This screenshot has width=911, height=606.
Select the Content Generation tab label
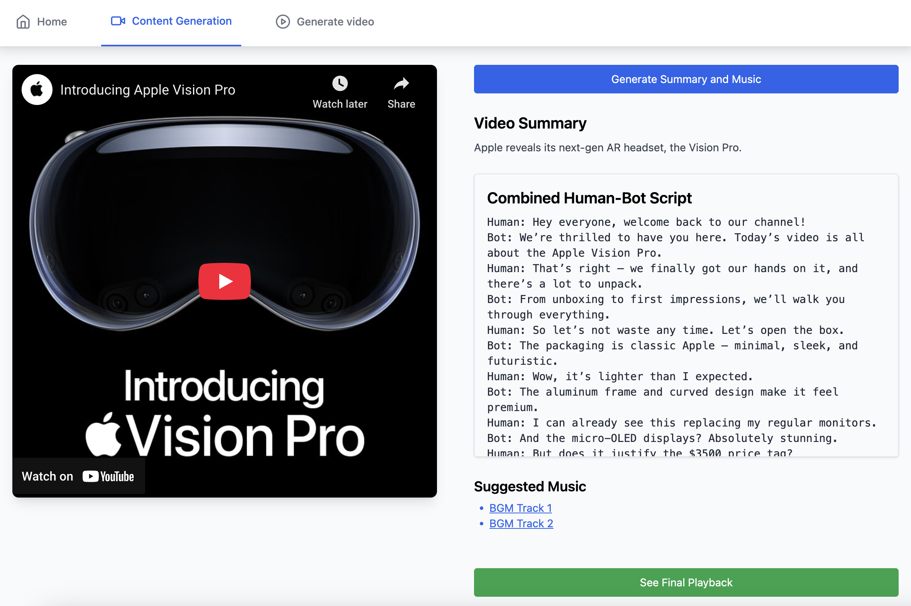pos(182,21)
